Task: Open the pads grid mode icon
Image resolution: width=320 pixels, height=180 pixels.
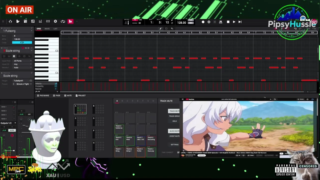Action: point(25,21)
